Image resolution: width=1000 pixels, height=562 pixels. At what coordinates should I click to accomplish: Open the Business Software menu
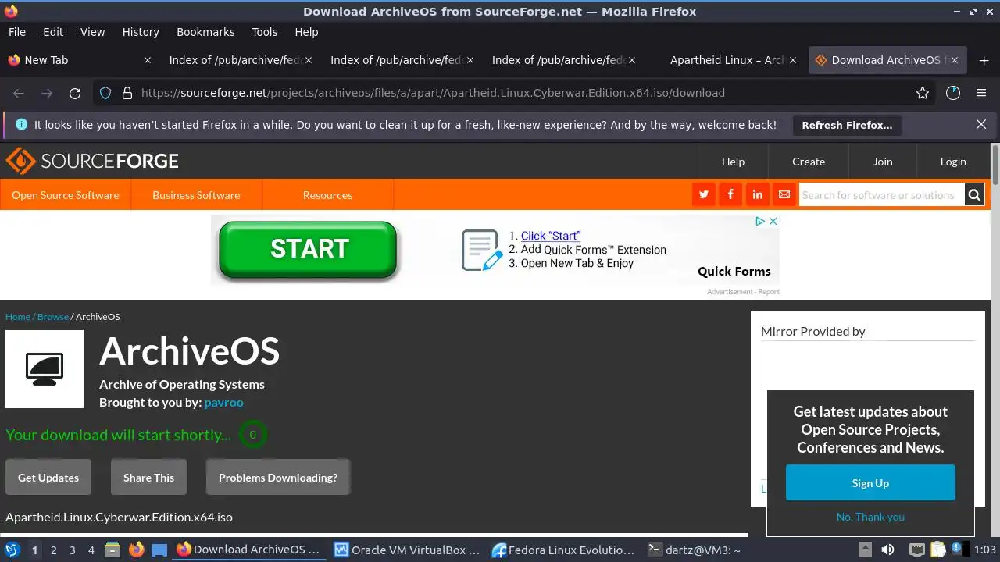pos(196,195)
